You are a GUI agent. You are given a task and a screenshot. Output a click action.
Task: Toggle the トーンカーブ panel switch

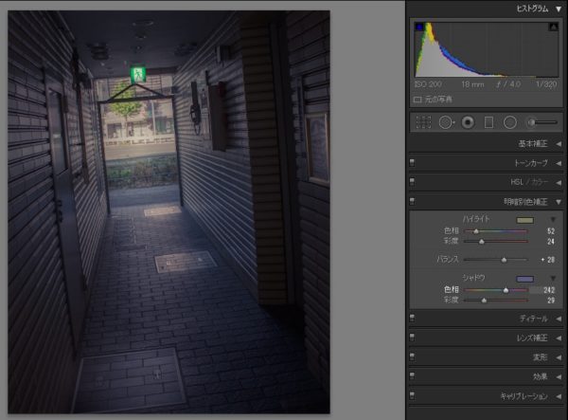point(412,163)
